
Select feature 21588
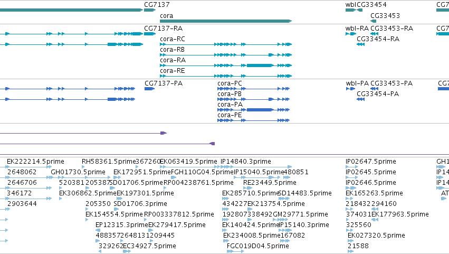pos(358,247)
